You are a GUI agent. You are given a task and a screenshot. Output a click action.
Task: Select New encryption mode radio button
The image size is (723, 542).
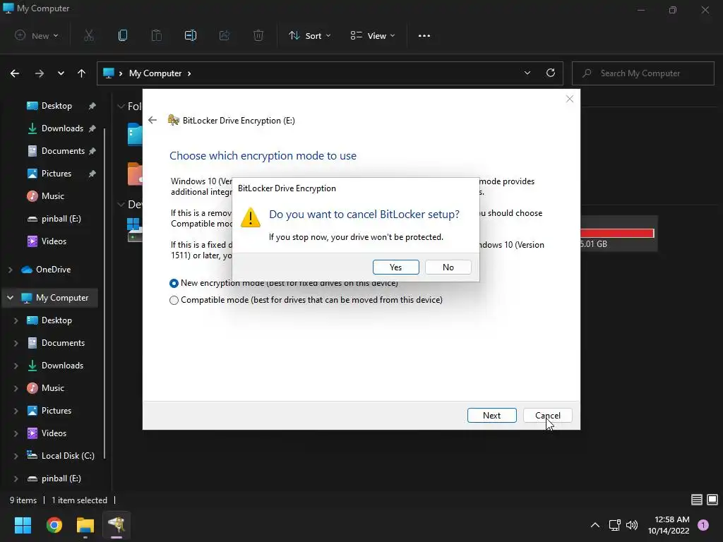(174, 284)
